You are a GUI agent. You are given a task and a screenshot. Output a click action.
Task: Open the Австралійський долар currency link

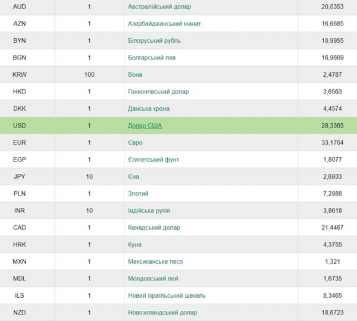click(x=159, y=7)
